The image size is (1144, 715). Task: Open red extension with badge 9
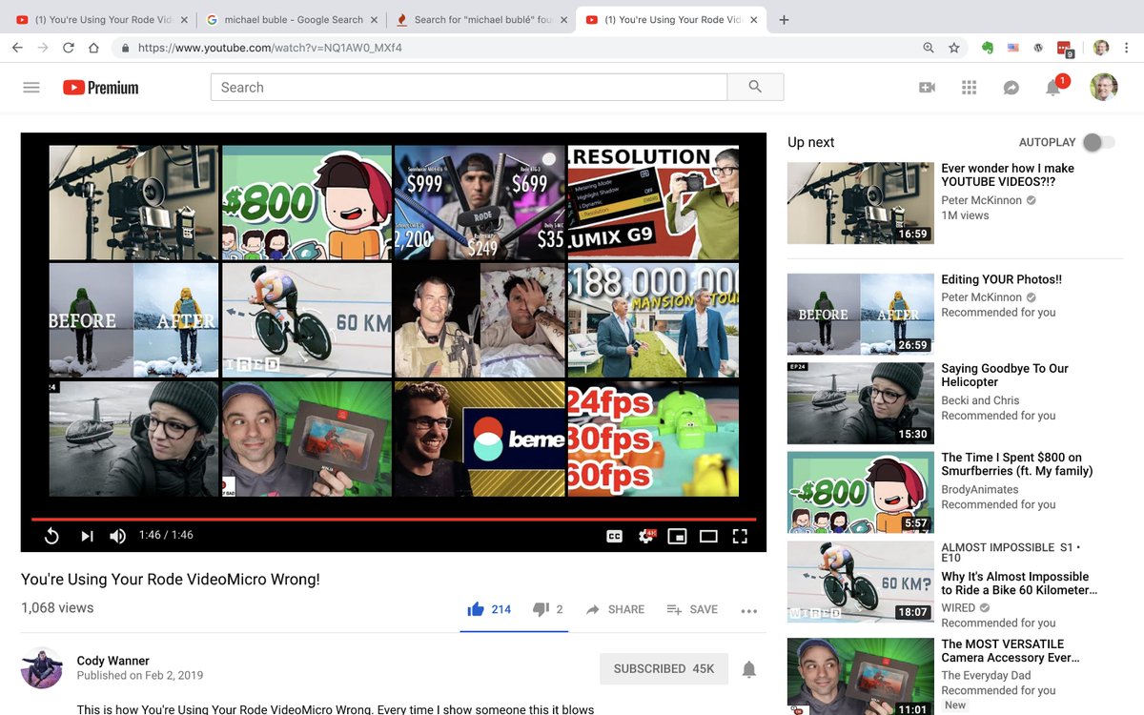tap(1065, 48)
